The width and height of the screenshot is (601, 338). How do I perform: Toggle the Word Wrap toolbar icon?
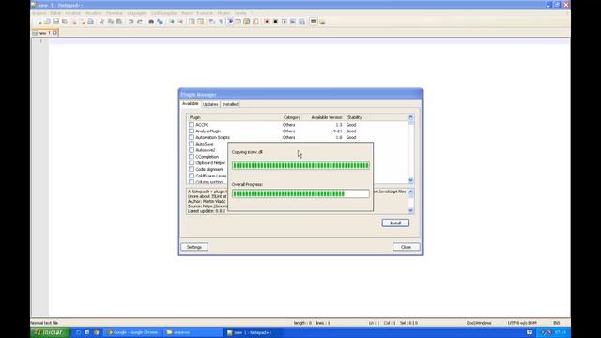point(212,22)
